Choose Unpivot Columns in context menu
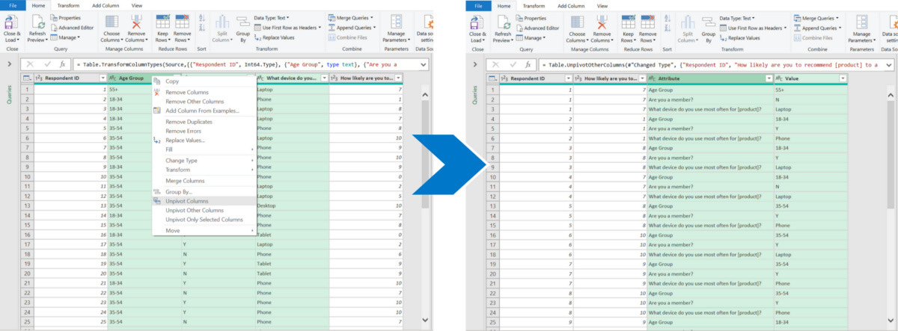The height and width of the screenshot is (331, 898). click(204, 201)
